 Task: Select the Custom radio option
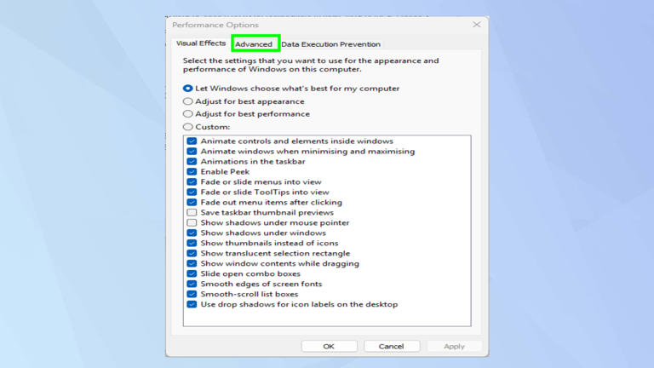point(187,127)
